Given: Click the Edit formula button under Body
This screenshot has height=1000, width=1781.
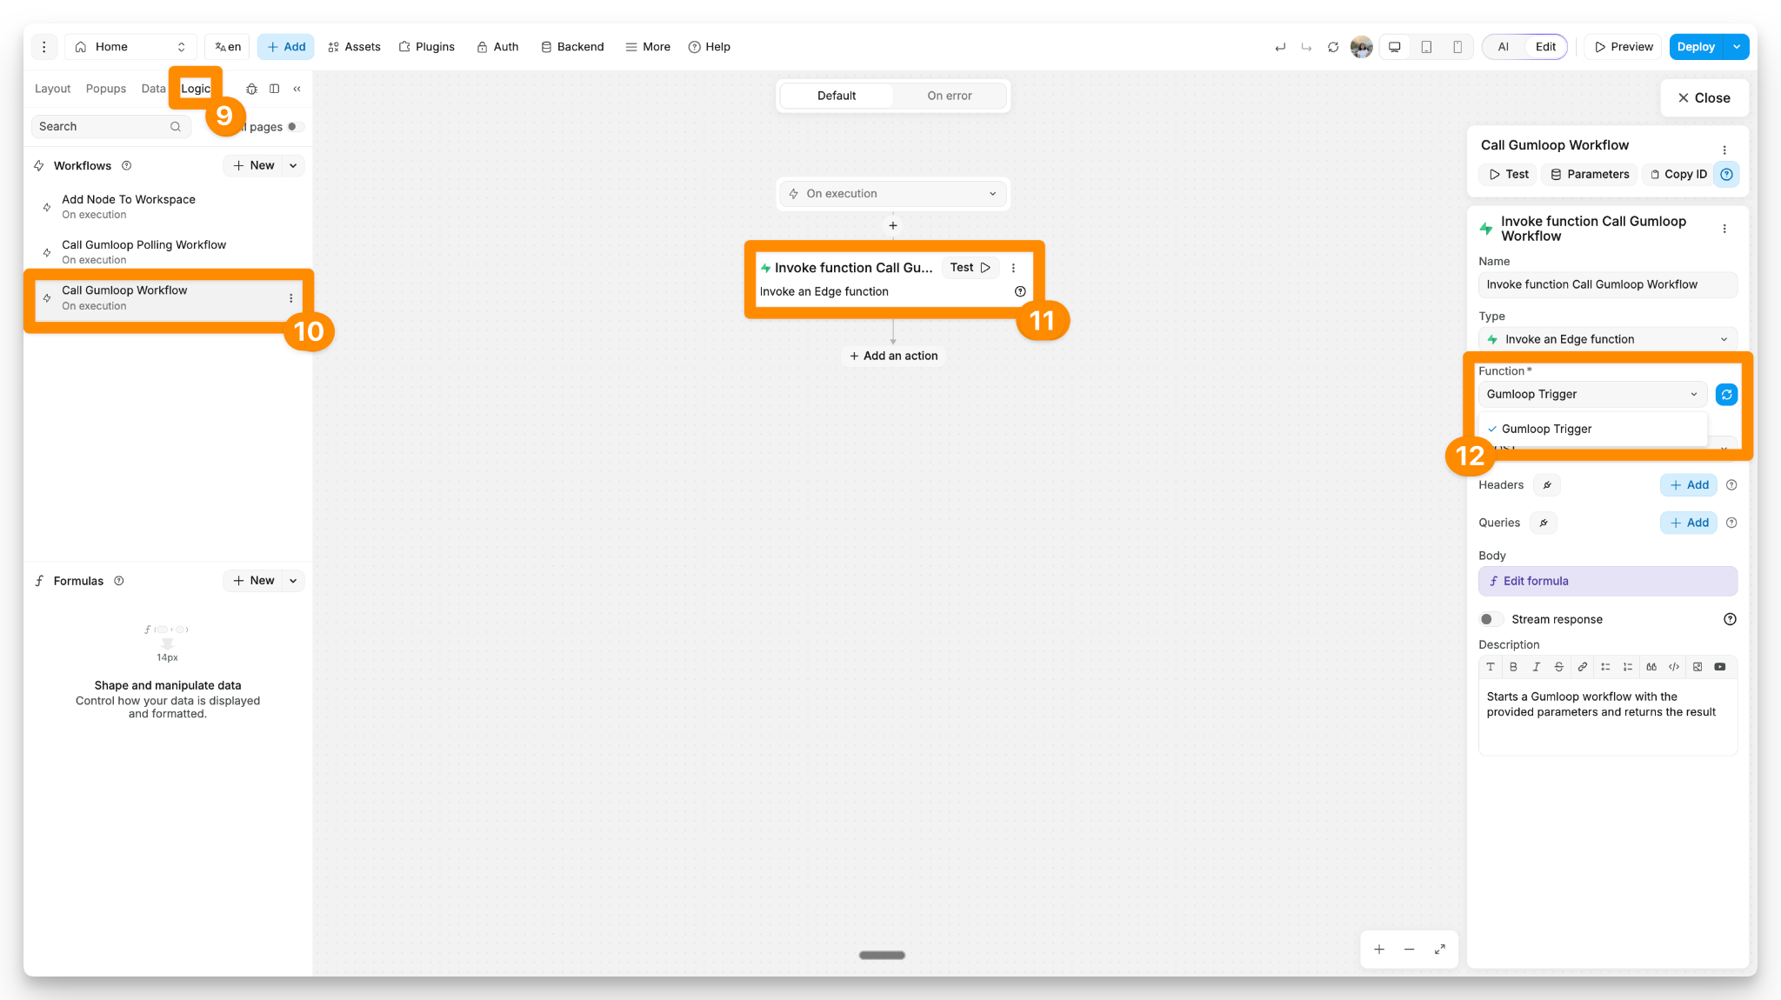Looking at the screenshot, I should click(x=1607, y=581).
